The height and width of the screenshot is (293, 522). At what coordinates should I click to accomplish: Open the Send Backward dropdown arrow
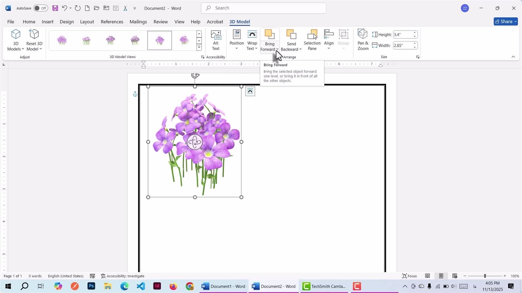pos(301,50)
